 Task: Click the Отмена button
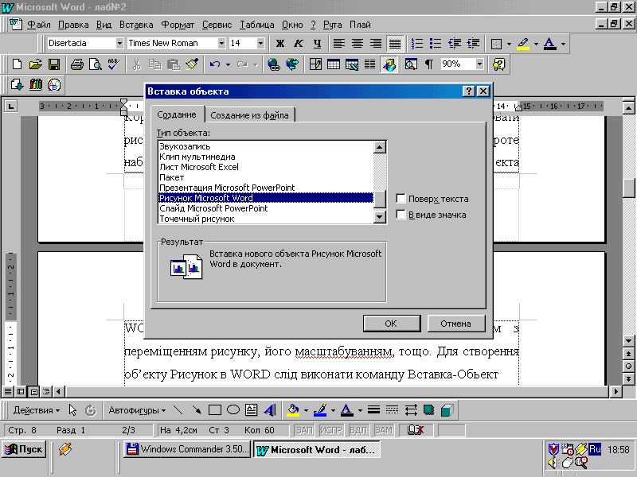pos(455,324)
